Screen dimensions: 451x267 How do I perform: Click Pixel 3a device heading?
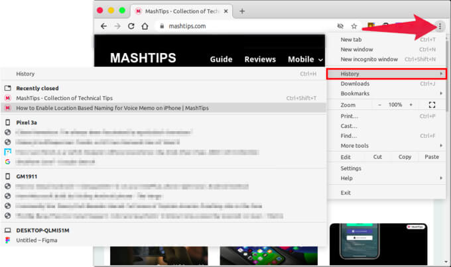(27, 123)
